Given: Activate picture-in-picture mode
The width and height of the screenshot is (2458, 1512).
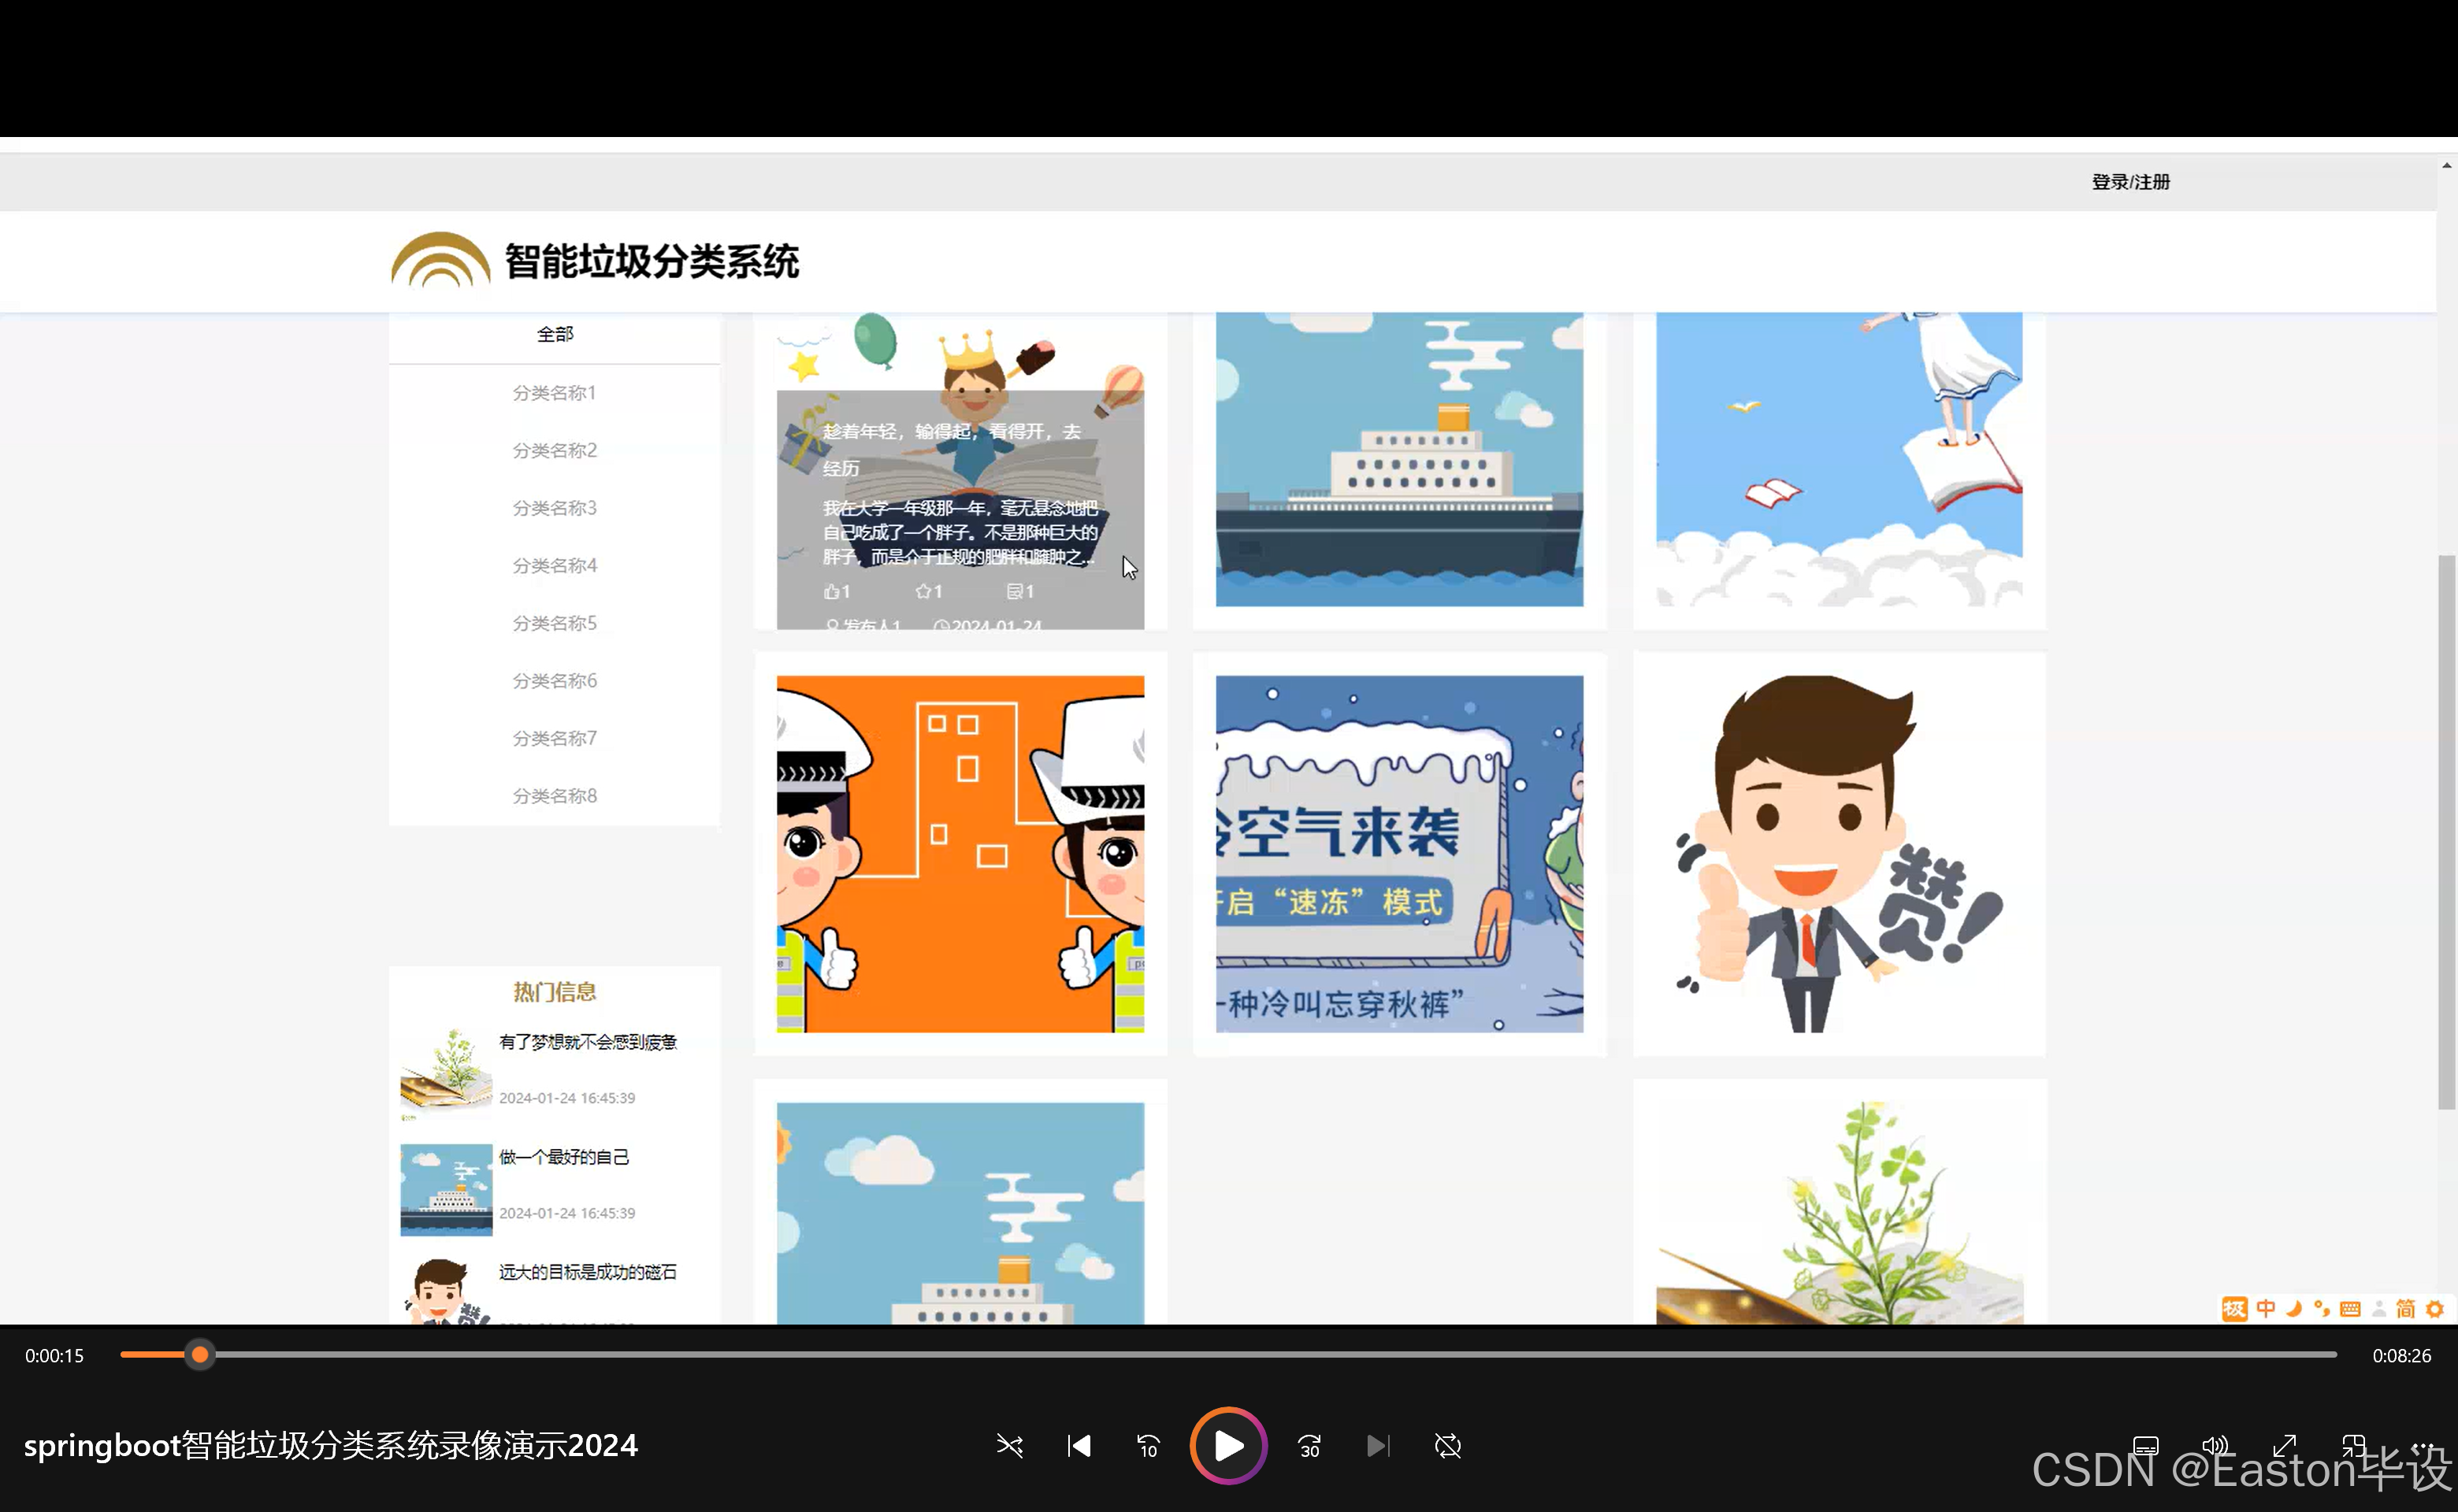Looking at the screenshot, I should pos(2354,1446).
